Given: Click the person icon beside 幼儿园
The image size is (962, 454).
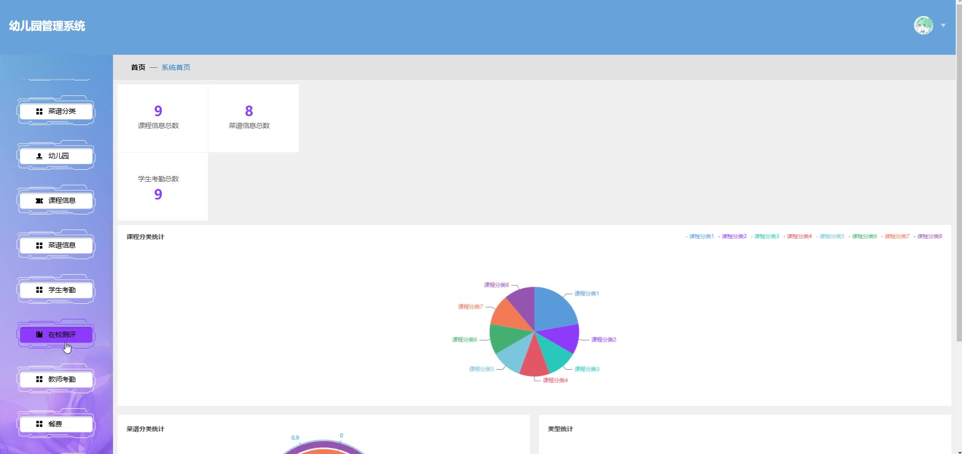Looking at the screenshot, I should (x=39, y=156).
